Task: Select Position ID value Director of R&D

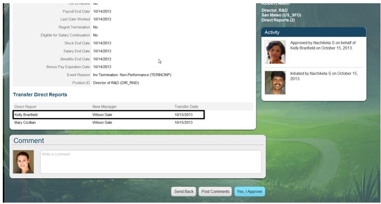Action: pos(116,83)
